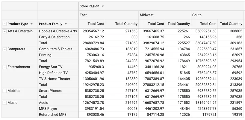This screenshot has width=245, height=120.
Task: Select the Computers & Tablets row label
Action: [56, 49]
